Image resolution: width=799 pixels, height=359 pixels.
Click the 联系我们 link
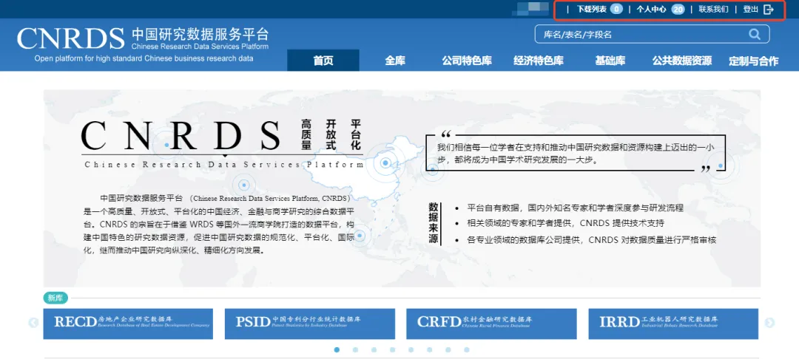click(713, 9)
